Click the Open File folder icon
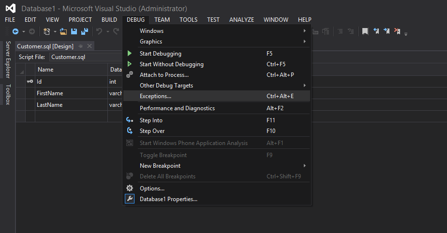This screenshot has width=447, height=233. point(63,31)
